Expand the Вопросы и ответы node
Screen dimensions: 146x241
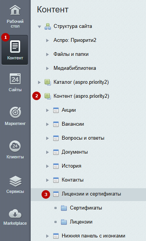(x=47, y=138)
